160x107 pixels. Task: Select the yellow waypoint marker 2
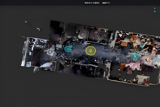point(90,51)
